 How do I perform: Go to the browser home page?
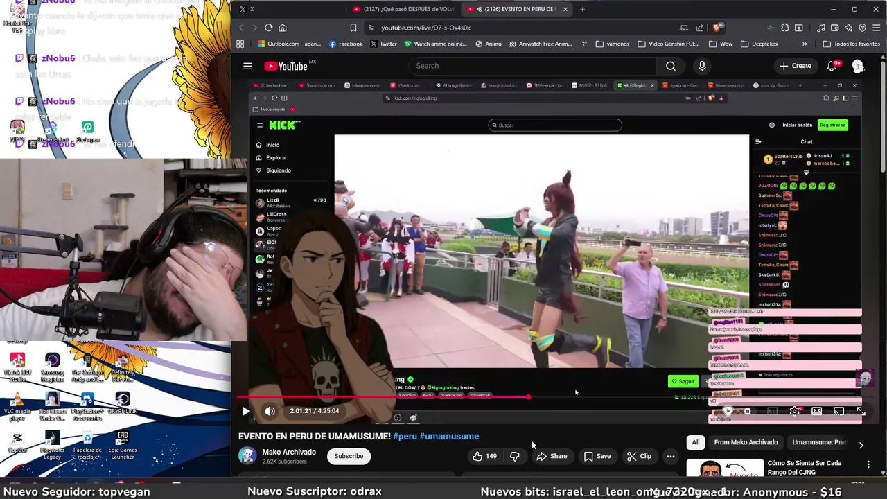(x=283, y=28)
